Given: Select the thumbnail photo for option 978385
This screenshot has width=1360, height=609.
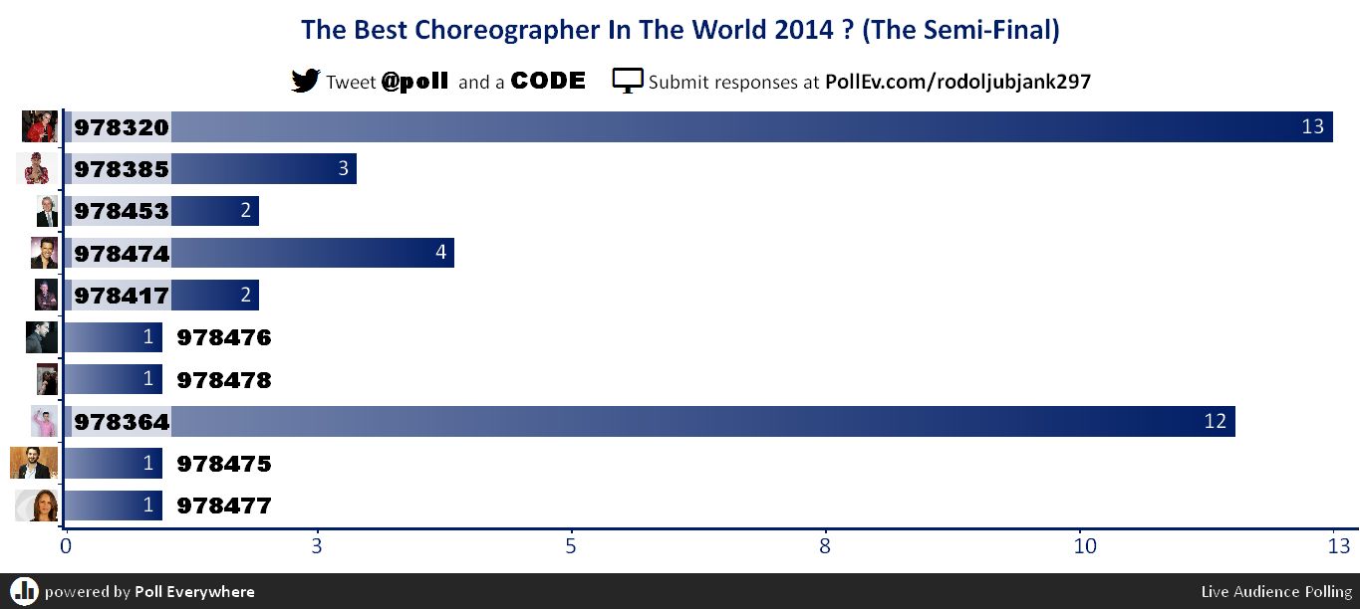Looking at the screenshot, I should click(38, 169).
